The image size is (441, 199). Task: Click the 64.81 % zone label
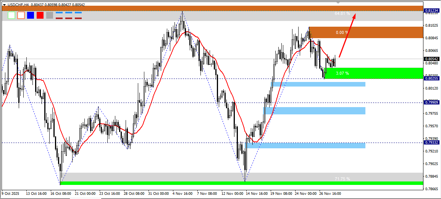(x=342, y=13)
